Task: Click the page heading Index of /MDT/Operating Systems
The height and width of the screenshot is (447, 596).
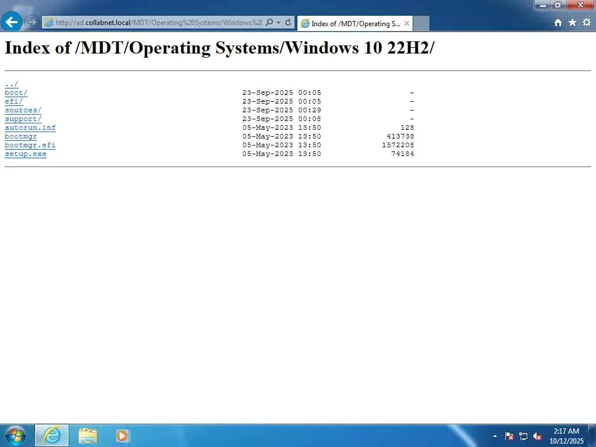Action: coord(219,48)
